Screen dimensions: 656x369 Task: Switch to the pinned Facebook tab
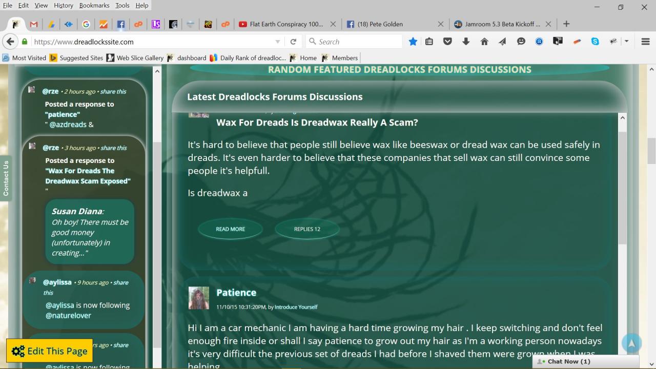(x=121, y=24)
